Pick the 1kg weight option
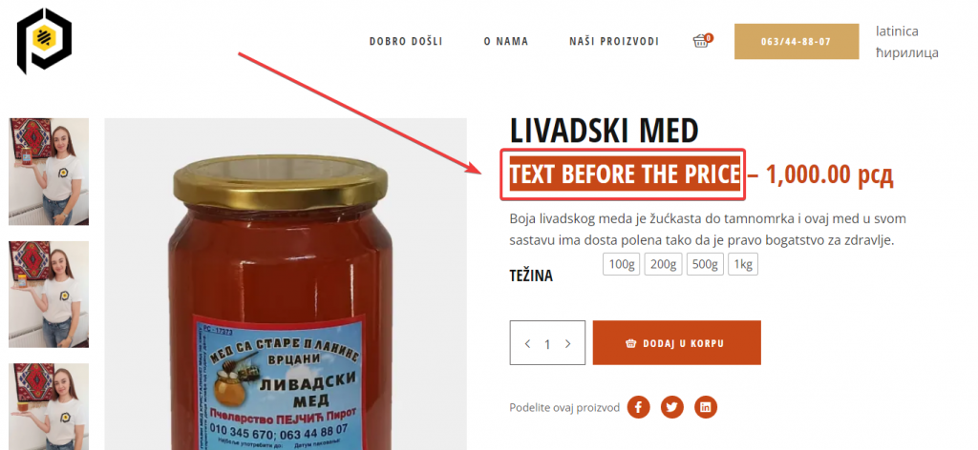 (x=743, y=264)
